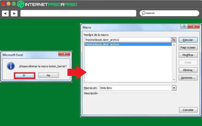The height and width of the screenshot is (126, 202).
Task: Close the Microsoft Excel message box
Action: (x=64, y=54)
